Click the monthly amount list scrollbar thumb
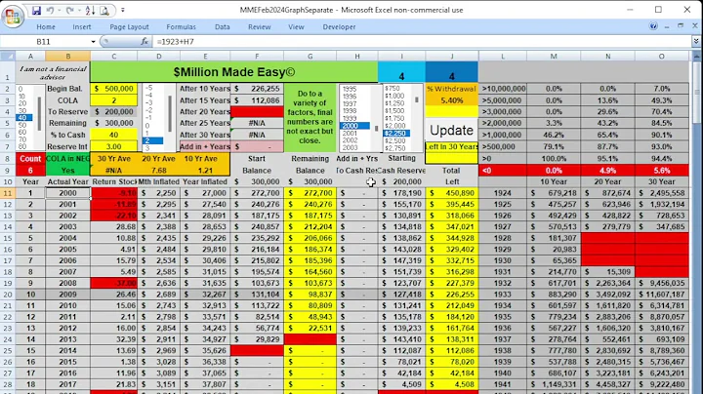The height and width of the screenshot is (394, 703). 417,99
